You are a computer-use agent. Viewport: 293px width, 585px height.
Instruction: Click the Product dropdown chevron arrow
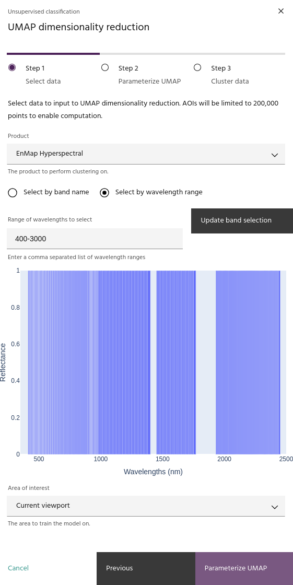tap(275, 155)
